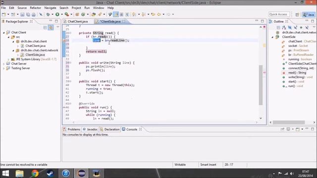Click the Open Console icon
The image size is (317, 178).
point(298,129)
